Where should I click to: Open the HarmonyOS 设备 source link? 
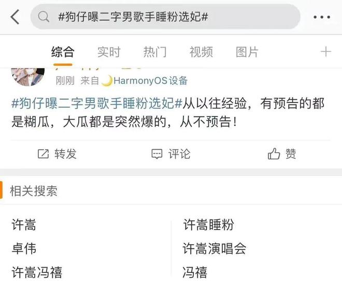click(150, 81)
